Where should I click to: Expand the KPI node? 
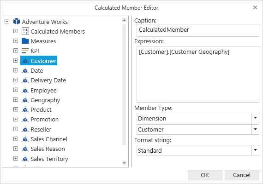coord(16,51)
